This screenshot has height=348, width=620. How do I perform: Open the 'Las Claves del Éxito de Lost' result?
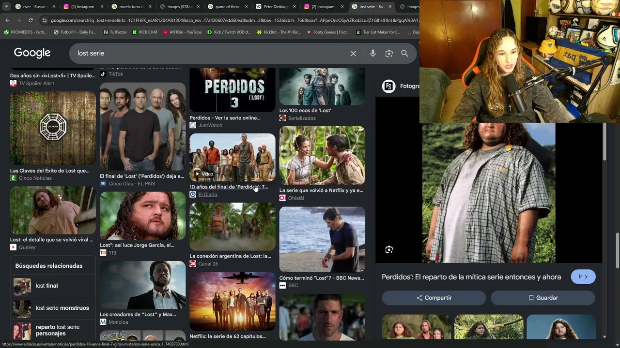pos(50,171)
